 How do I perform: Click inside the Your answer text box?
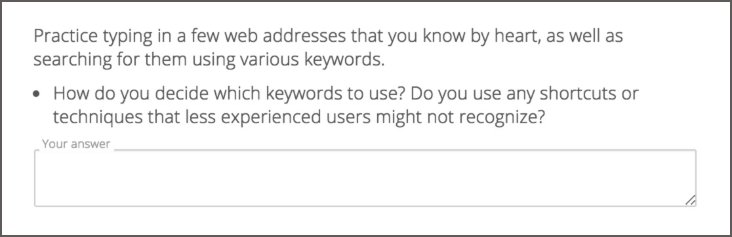(365, 178)
